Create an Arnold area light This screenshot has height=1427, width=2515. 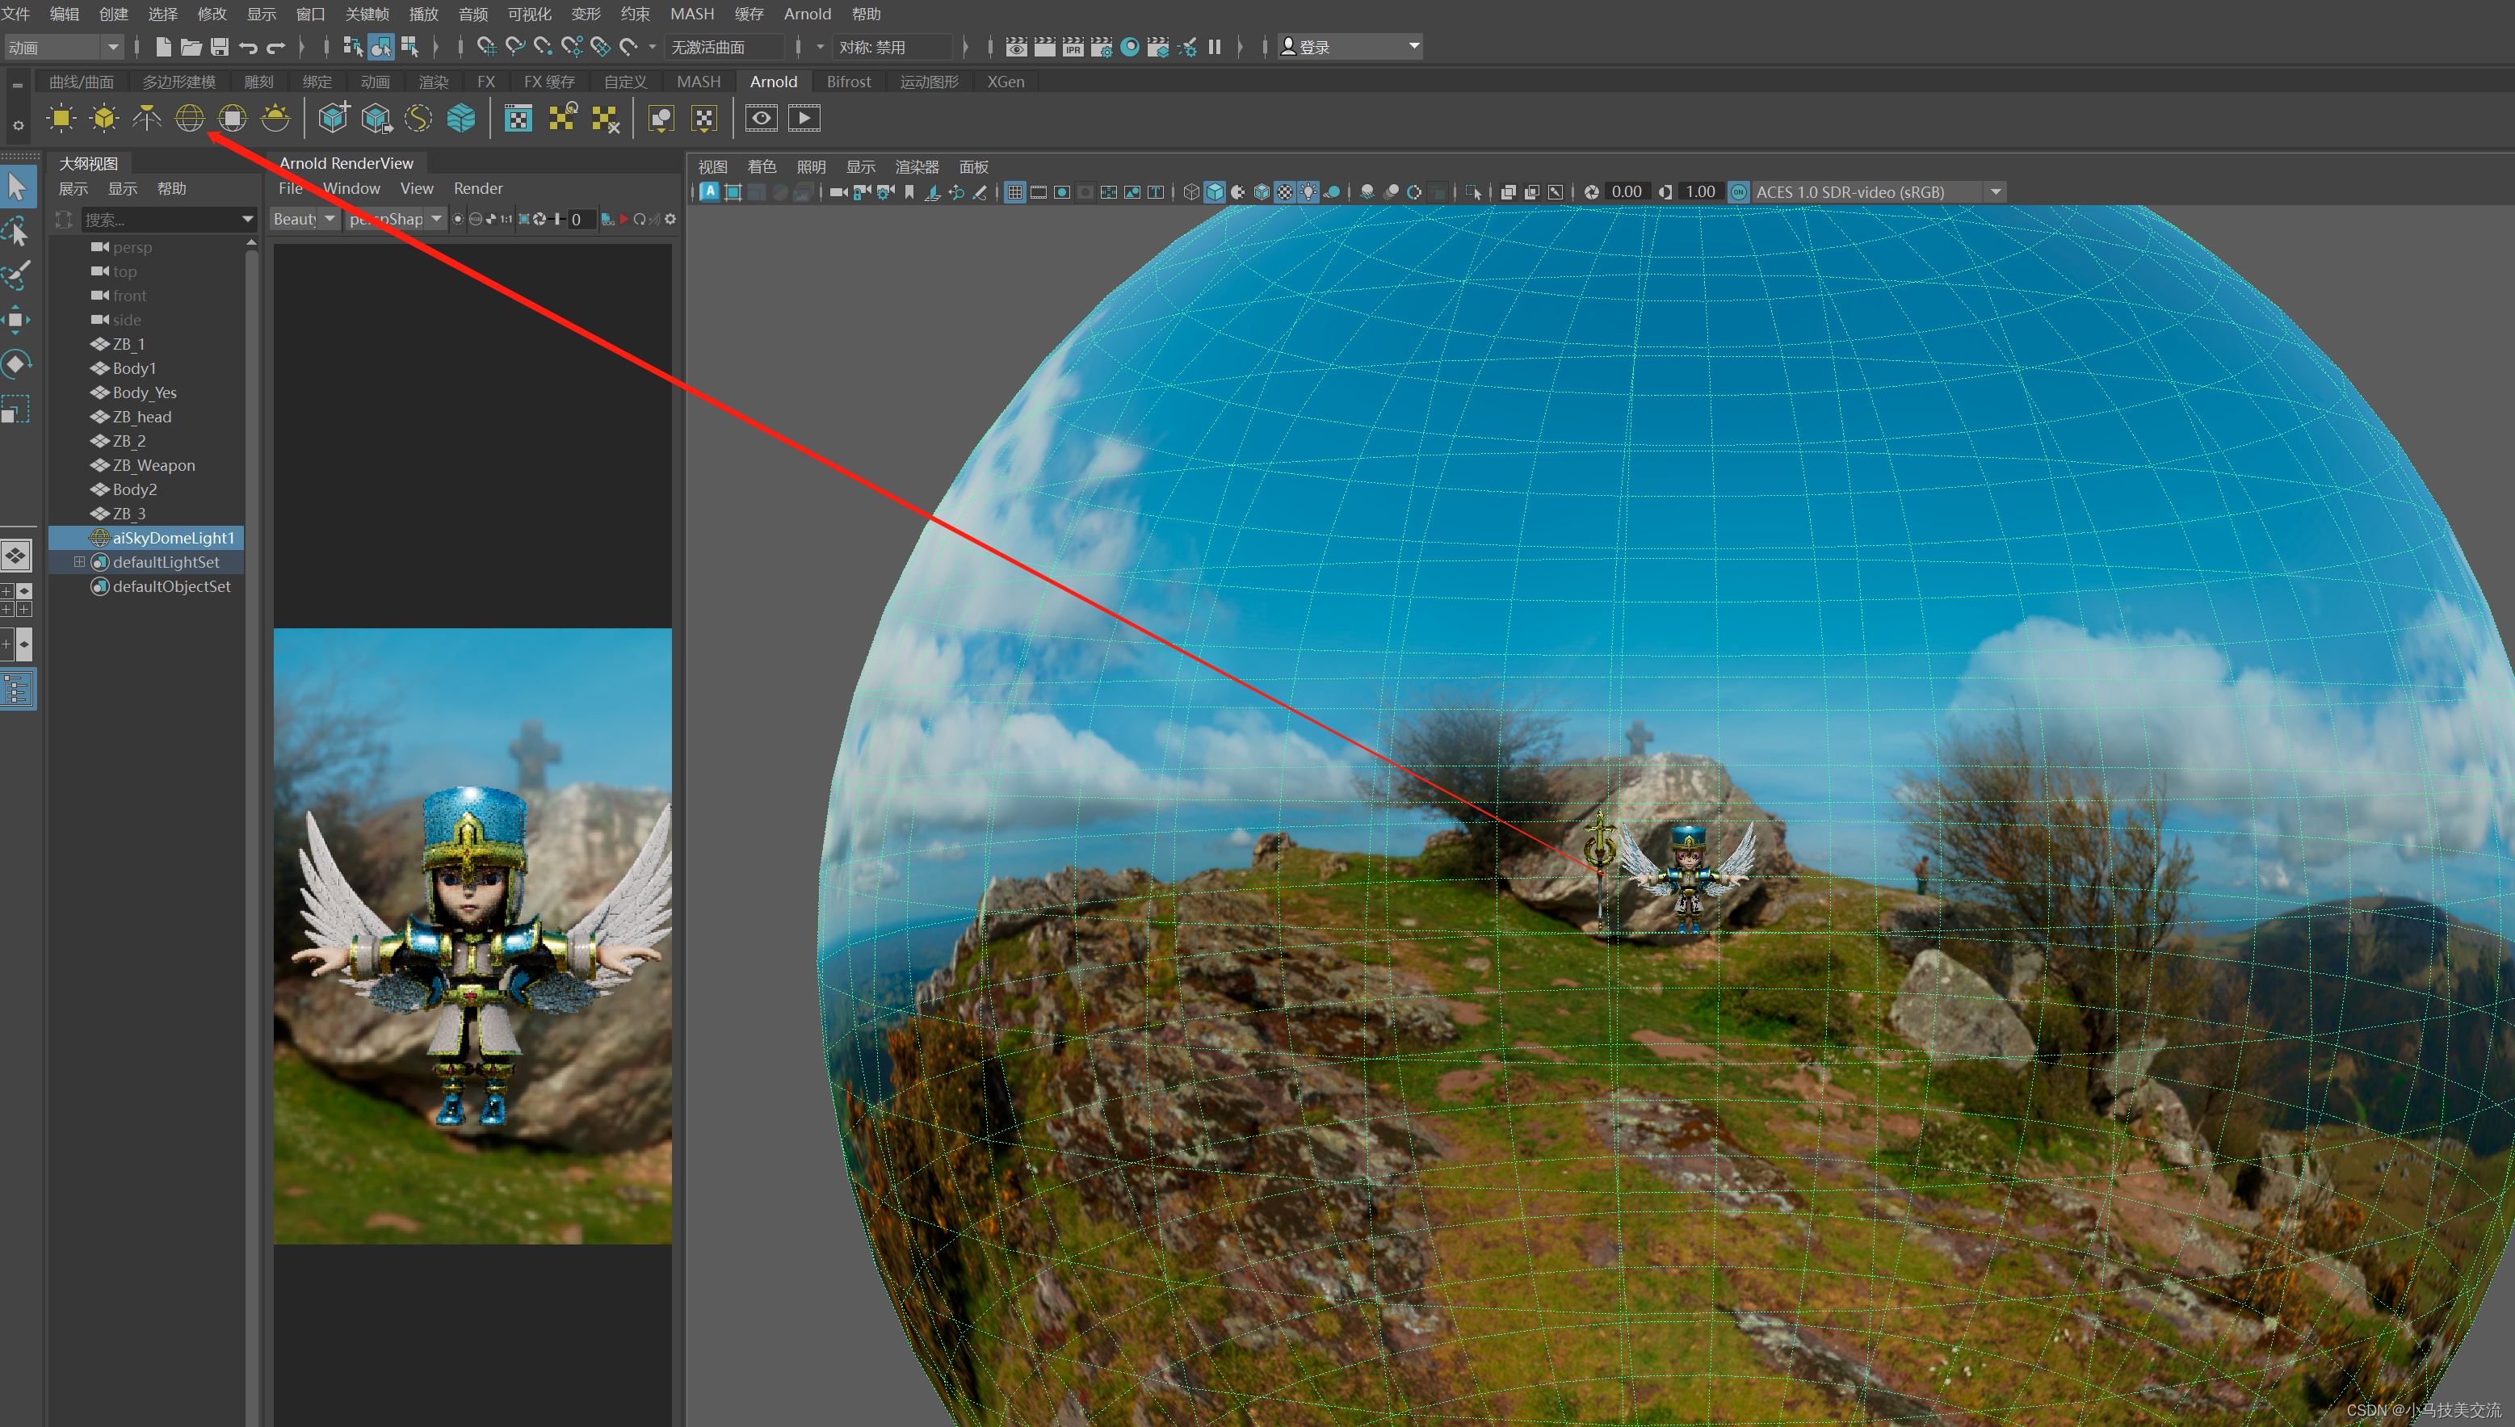click(x=61, y=119)
